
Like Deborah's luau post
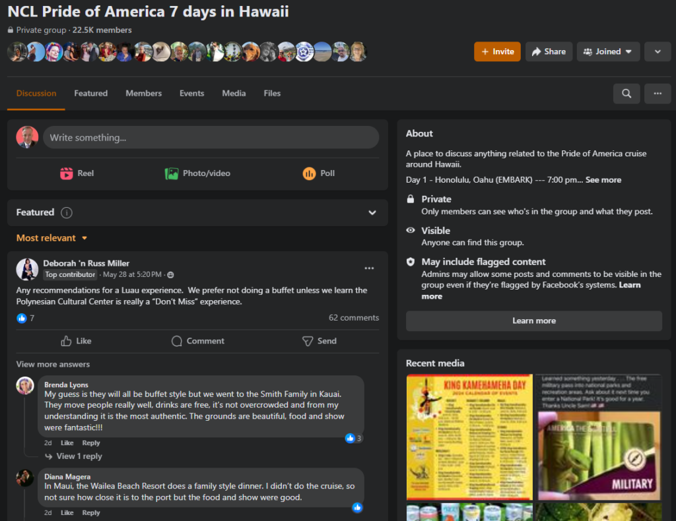(x=77, y=341)
